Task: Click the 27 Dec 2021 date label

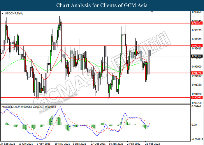Action: click(x=98, y=144)
